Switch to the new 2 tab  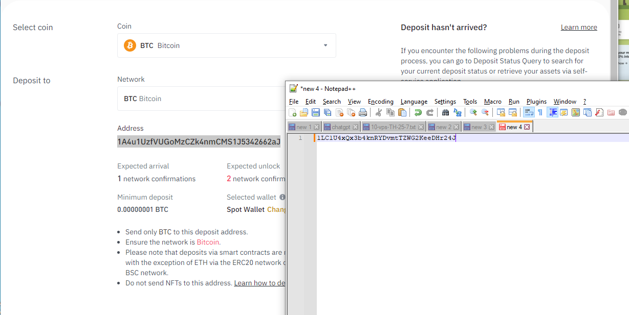pos(444,127)
